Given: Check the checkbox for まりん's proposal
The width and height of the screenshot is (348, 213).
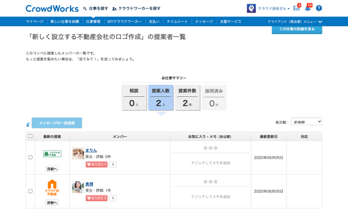Looking at the screenshot, I should [30, 157].
